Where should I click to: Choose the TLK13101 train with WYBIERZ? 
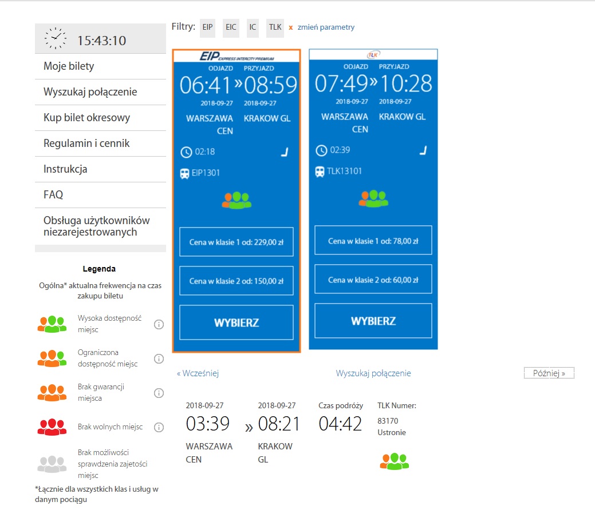click(373, 321)
